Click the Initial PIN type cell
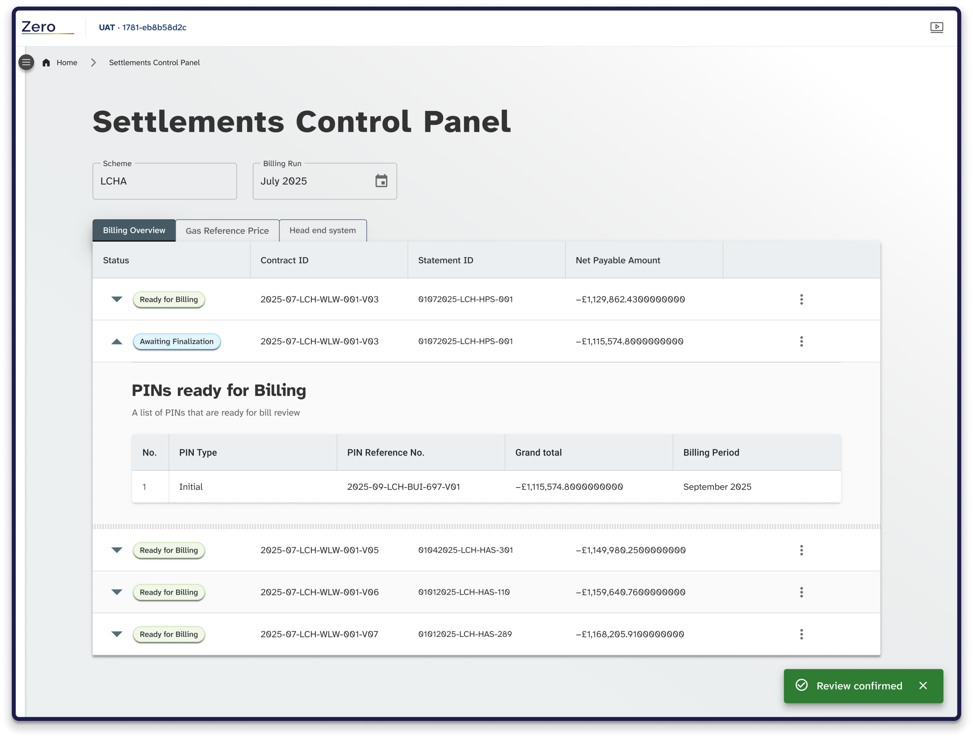The image size is (973, 738). 191,487
